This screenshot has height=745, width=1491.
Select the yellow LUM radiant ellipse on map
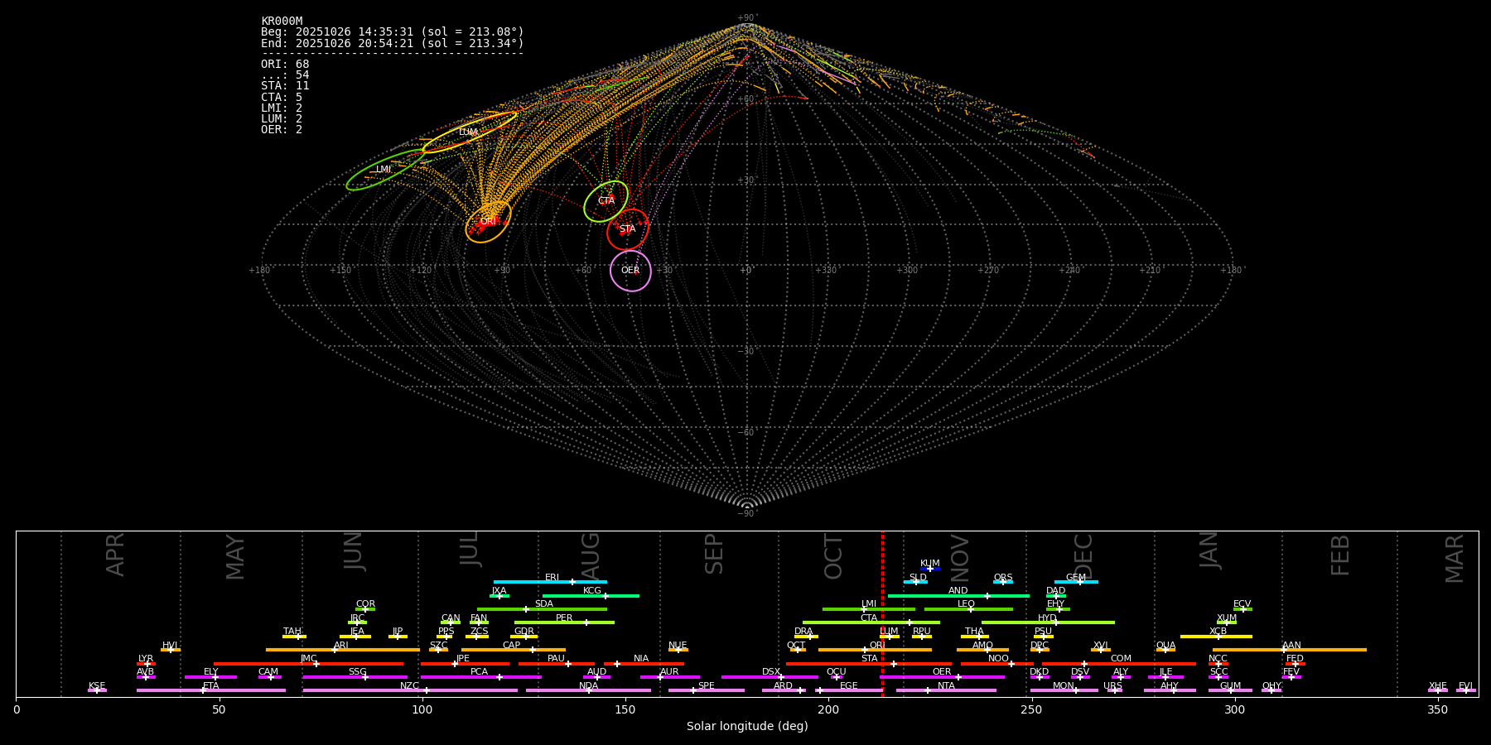point(469,132)
